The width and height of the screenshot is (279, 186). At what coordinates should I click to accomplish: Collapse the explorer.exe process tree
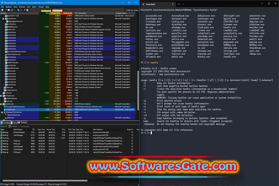1,104
